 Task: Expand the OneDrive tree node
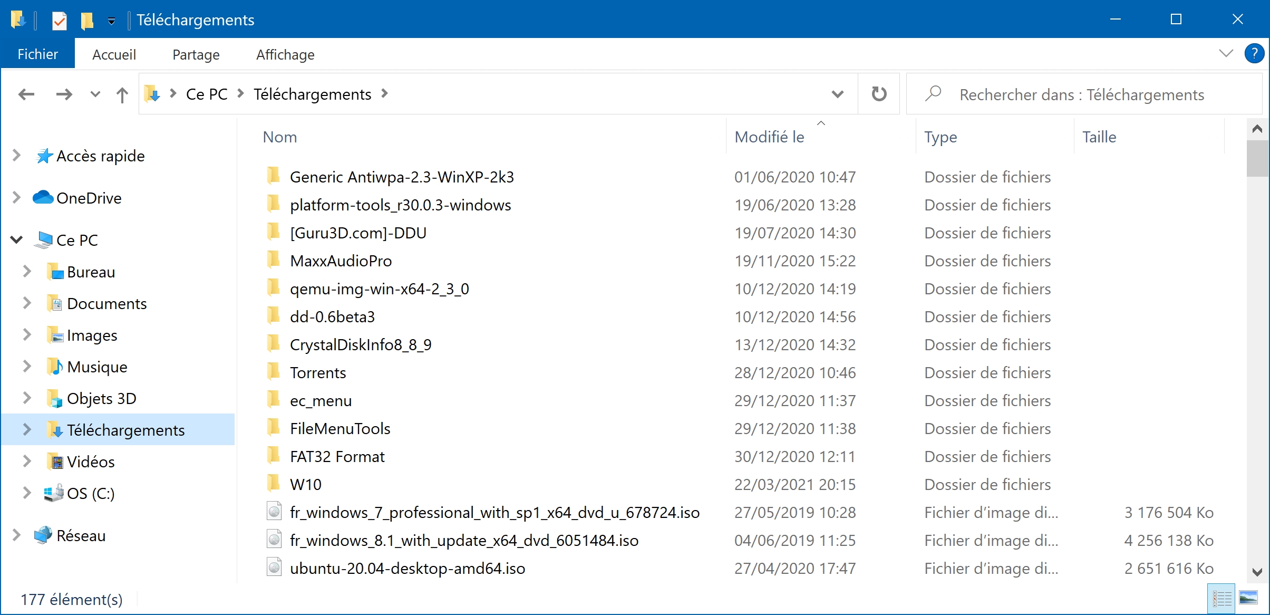tap(16, 198)
